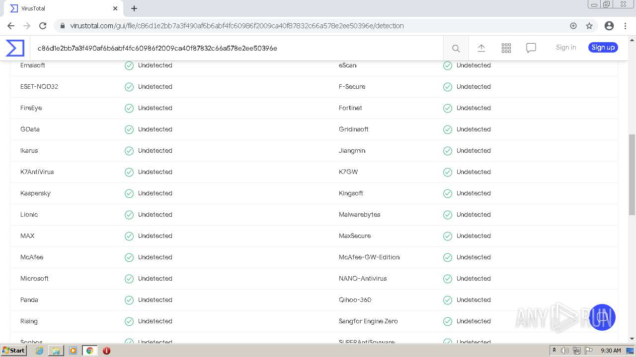This screenshot has height=357, width=636.
Task: Click the browser address bar URL
Action: (x=237, y=26)
